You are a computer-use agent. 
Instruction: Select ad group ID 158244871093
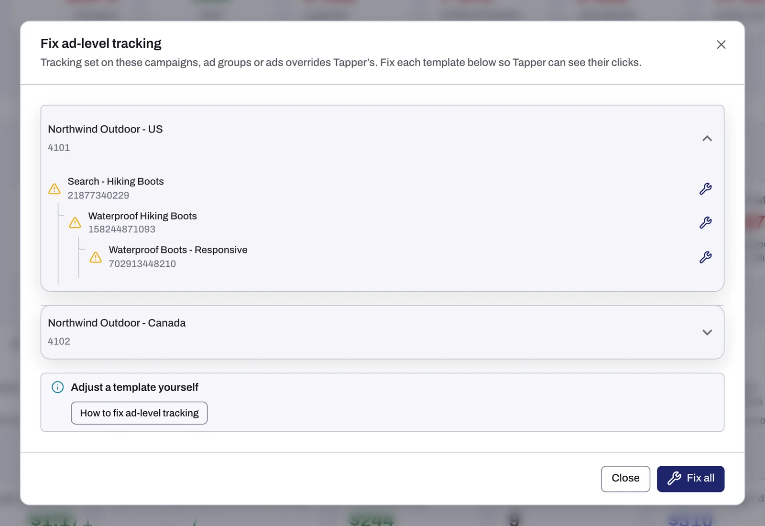122,230
